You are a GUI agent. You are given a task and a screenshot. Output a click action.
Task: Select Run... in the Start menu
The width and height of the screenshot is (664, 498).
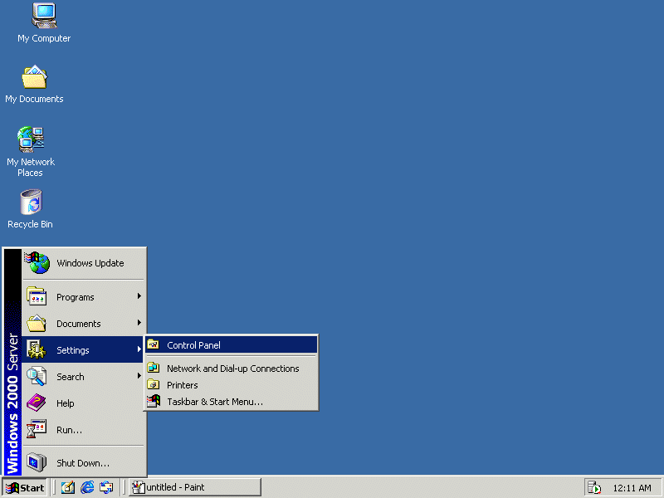click(83, 430)
